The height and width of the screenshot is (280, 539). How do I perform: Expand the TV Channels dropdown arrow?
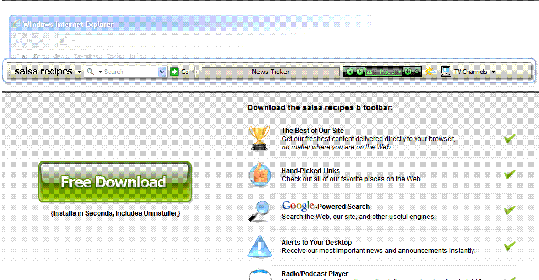coord(493,72)
